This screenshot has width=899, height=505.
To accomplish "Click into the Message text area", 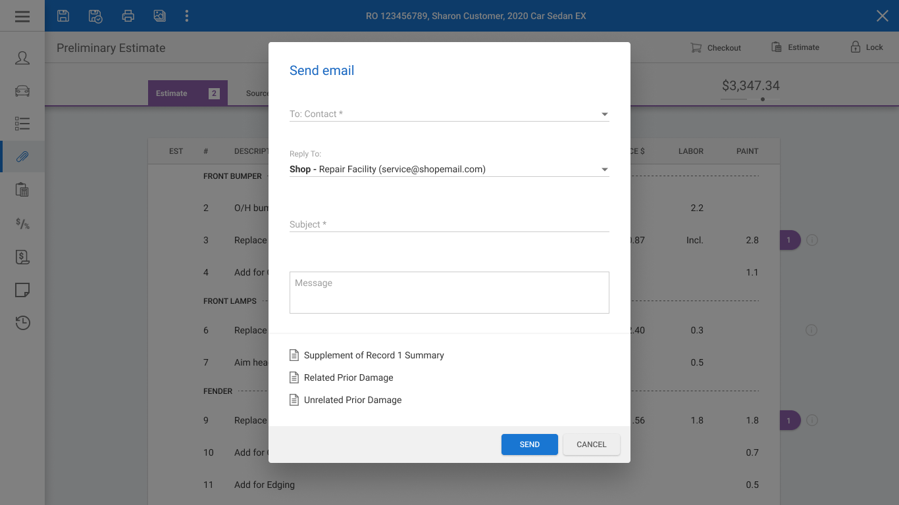I will tap(449, 293).
